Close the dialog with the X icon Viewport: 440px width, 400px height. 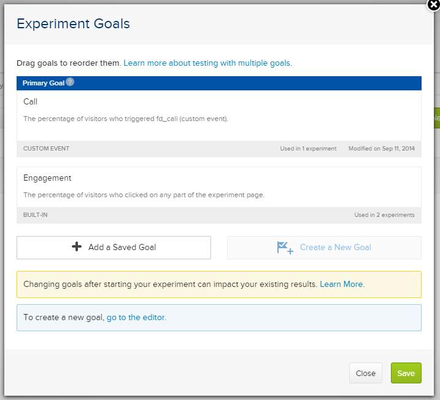tap(433, 4)
